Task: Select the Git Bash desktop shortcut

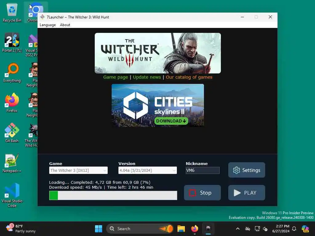Action: click(x=12, y=133)
